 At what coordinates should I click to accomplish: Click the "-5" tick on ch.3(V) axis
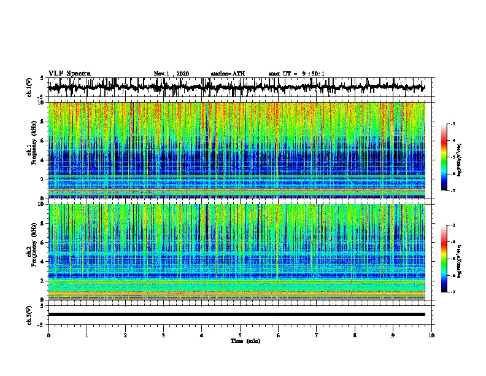(42, 325)
